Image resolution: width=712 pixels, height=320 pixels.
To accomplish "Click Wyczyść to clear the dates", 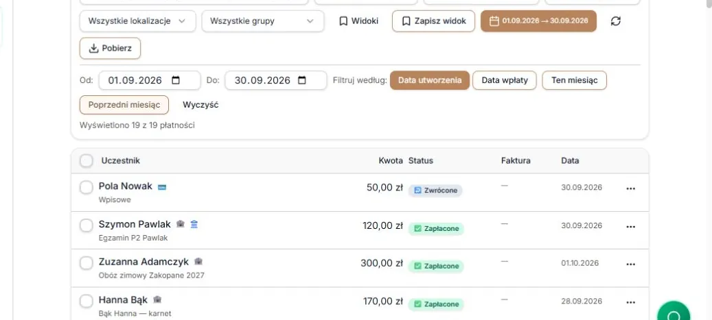I will pyautogui.click(x=200, y=105).
